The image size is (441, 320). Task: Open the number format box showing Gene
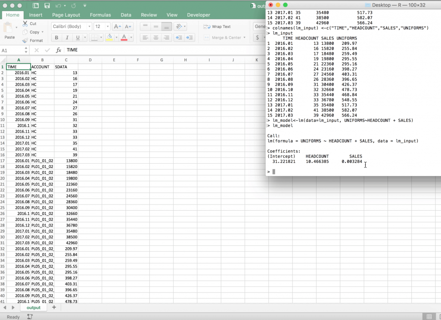point(260,26)
